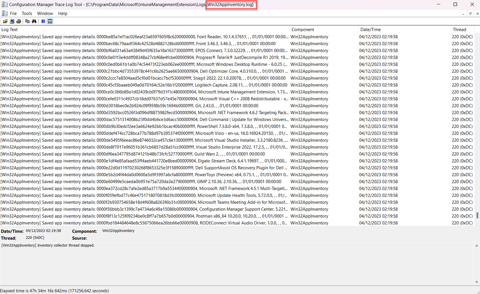480x294 pixels.
Task: Click the document icon beside File menu
Action: 4,13
